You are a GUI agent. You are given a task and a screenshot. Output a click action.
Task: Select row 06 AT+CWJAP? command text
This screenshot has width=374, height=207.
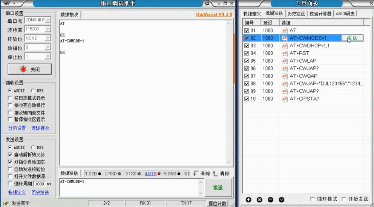[x=304, y=69]
